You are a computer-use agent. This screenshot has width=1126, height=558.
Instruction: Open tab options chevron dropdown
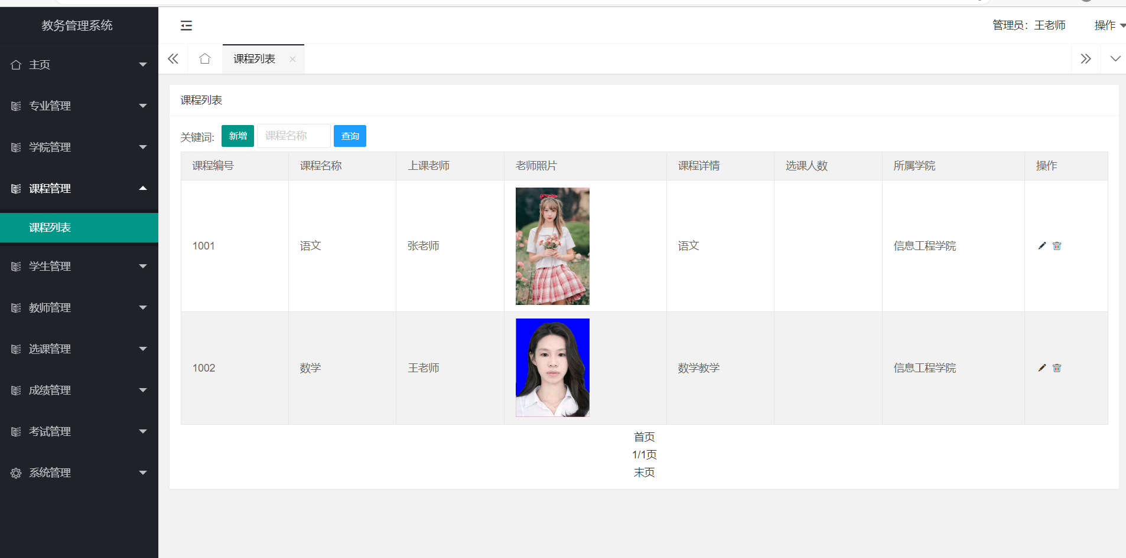tap(1115, 59)
